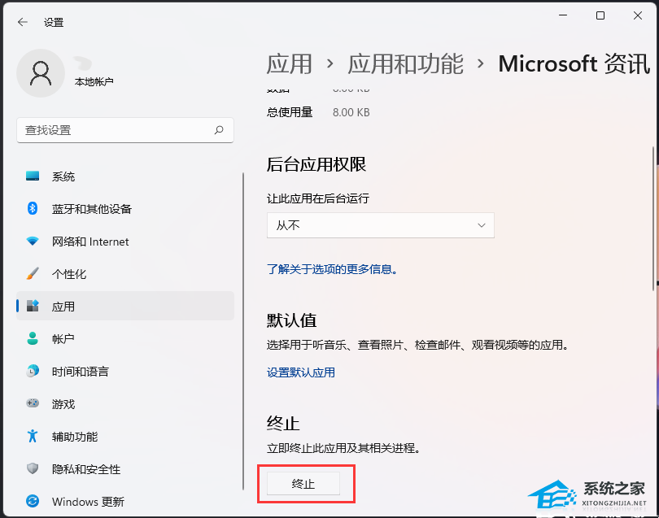Select 帐户 in the sidebar
The width and height of the screenshot is (659, 518).
click(125, 338)
